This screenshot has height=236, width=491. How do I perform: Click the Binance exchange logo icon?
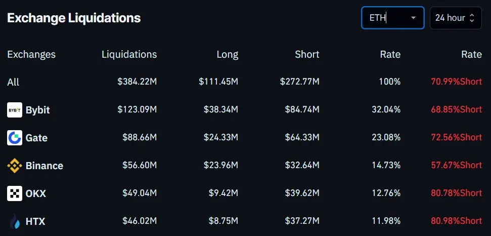click(x=15, y=166)
